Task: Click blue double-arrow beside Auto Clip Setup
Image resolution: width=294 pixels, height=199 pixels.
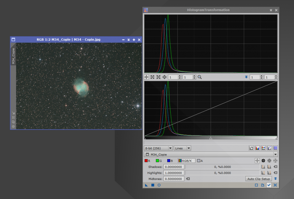Action: (275, 179)
